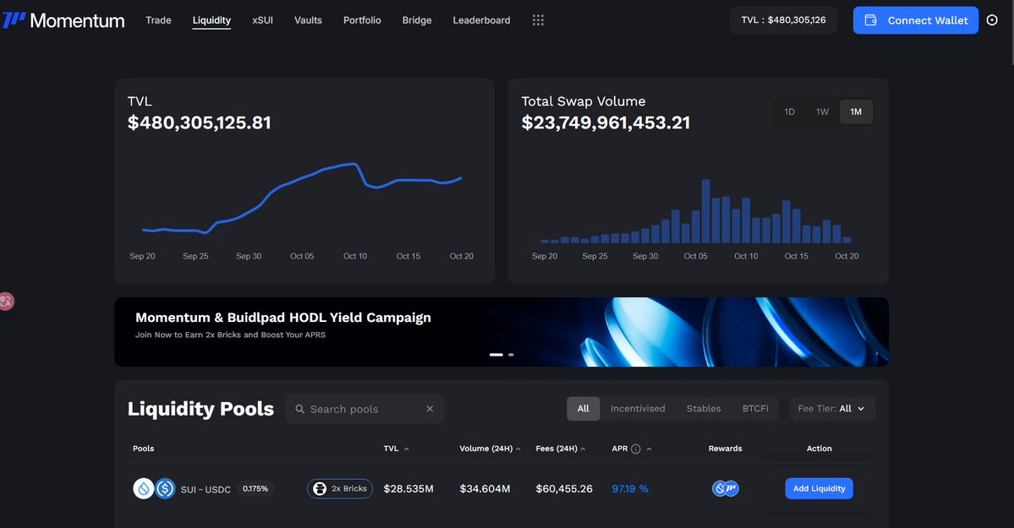Click the $34.604M volume value

(485, 488)
